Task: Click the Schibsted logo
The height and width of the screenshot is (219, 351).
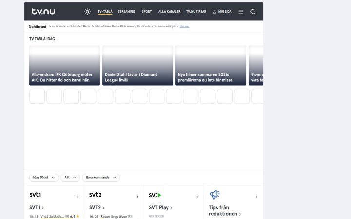Action: (x=38, y=26)
